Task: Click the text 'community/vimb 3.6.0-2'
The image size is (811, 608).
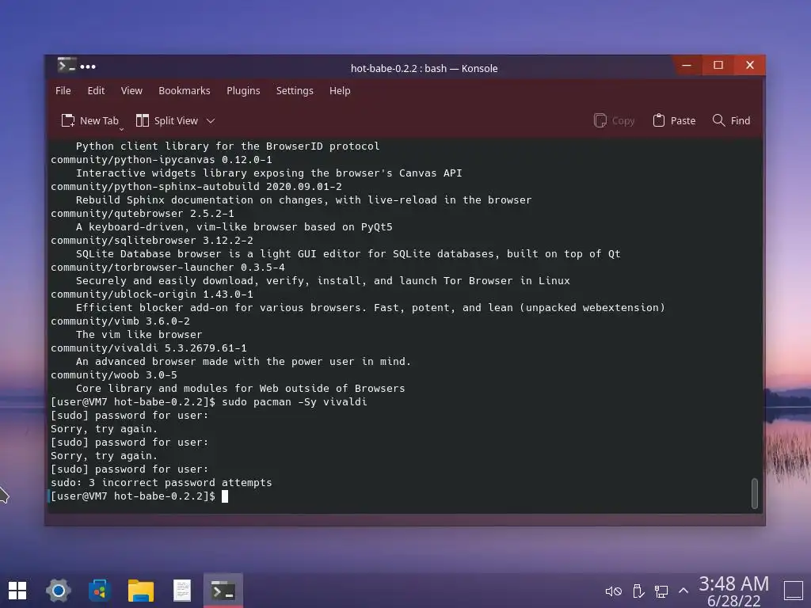Action: [x=120, y=321]
